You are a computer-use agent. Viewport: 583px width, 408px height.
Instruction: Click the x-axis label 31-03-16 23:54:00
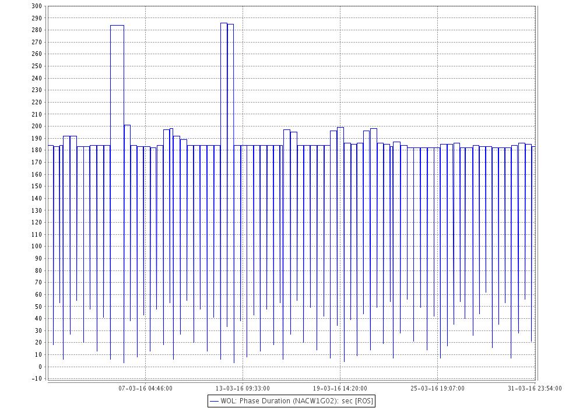tap(535, 388)
